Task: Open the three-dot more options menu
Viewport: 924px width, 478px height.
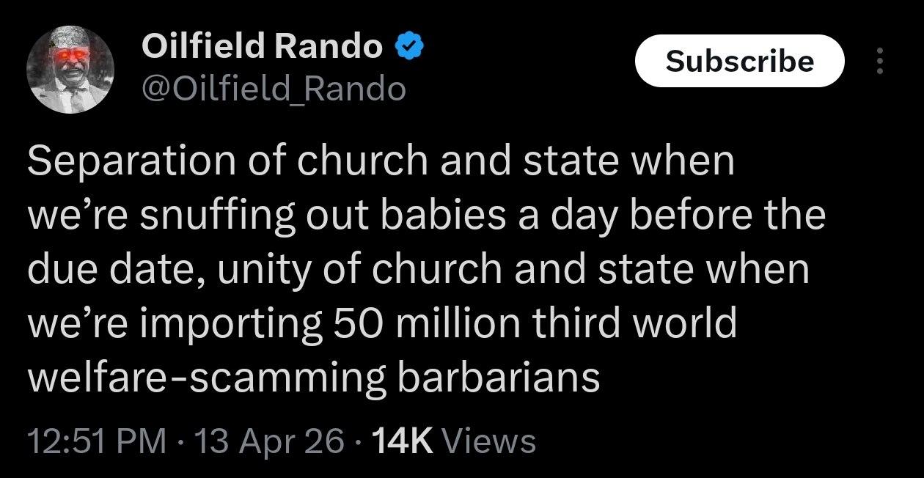Action: [881, 62]
